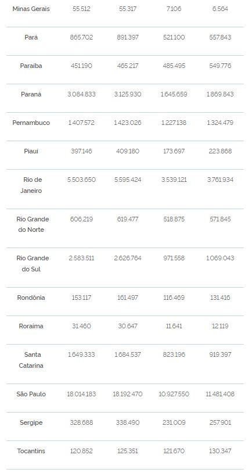Click Piauí last column value 223.868

pyautogui.click(x=220, y=151)
